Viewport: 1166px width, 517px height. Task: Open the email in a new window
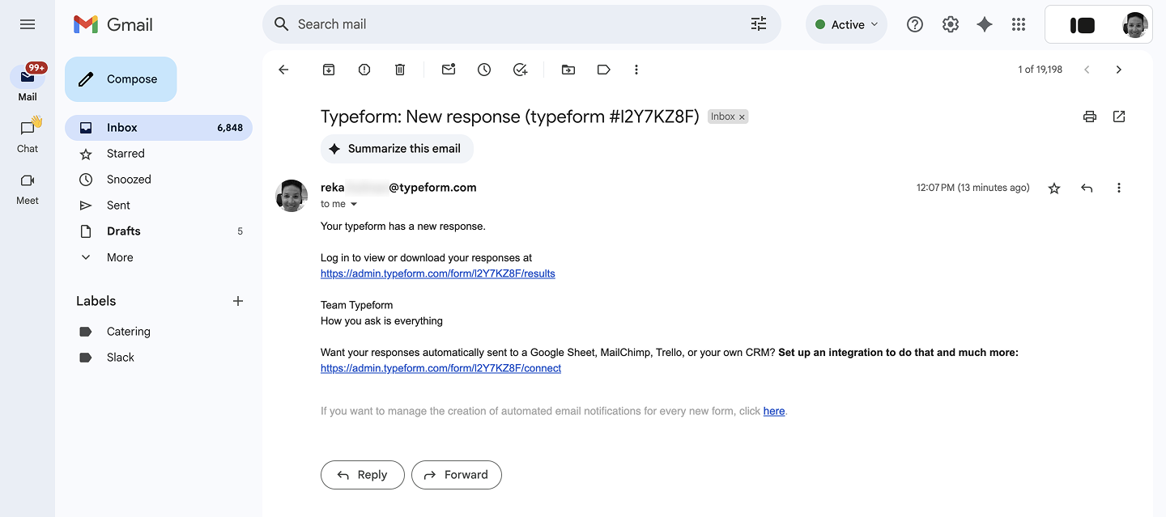click(1119, 117)
